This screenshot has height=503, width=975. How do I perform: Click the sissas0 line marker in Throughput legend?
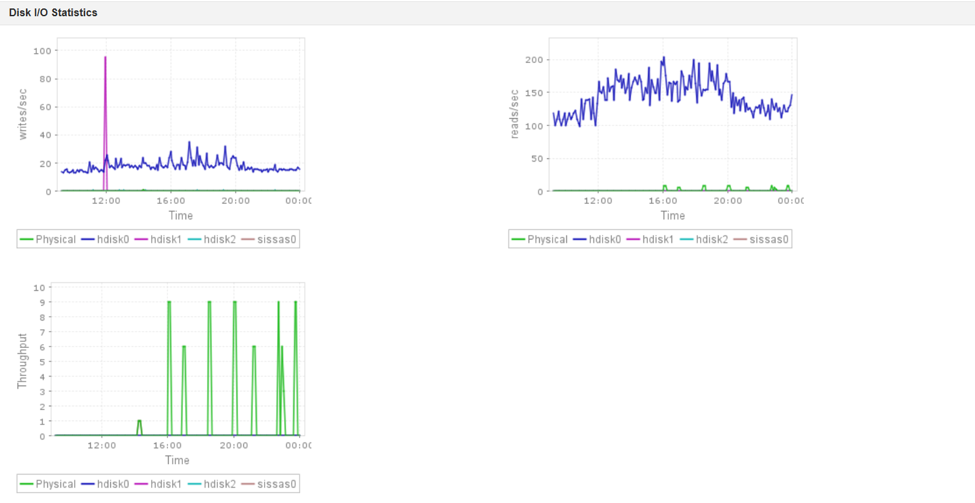click(x=247, y=484)
